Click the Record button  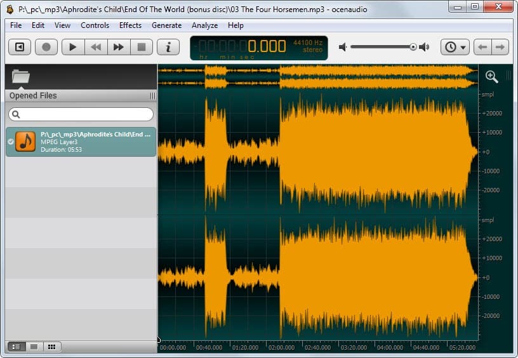tap(46, 47)
